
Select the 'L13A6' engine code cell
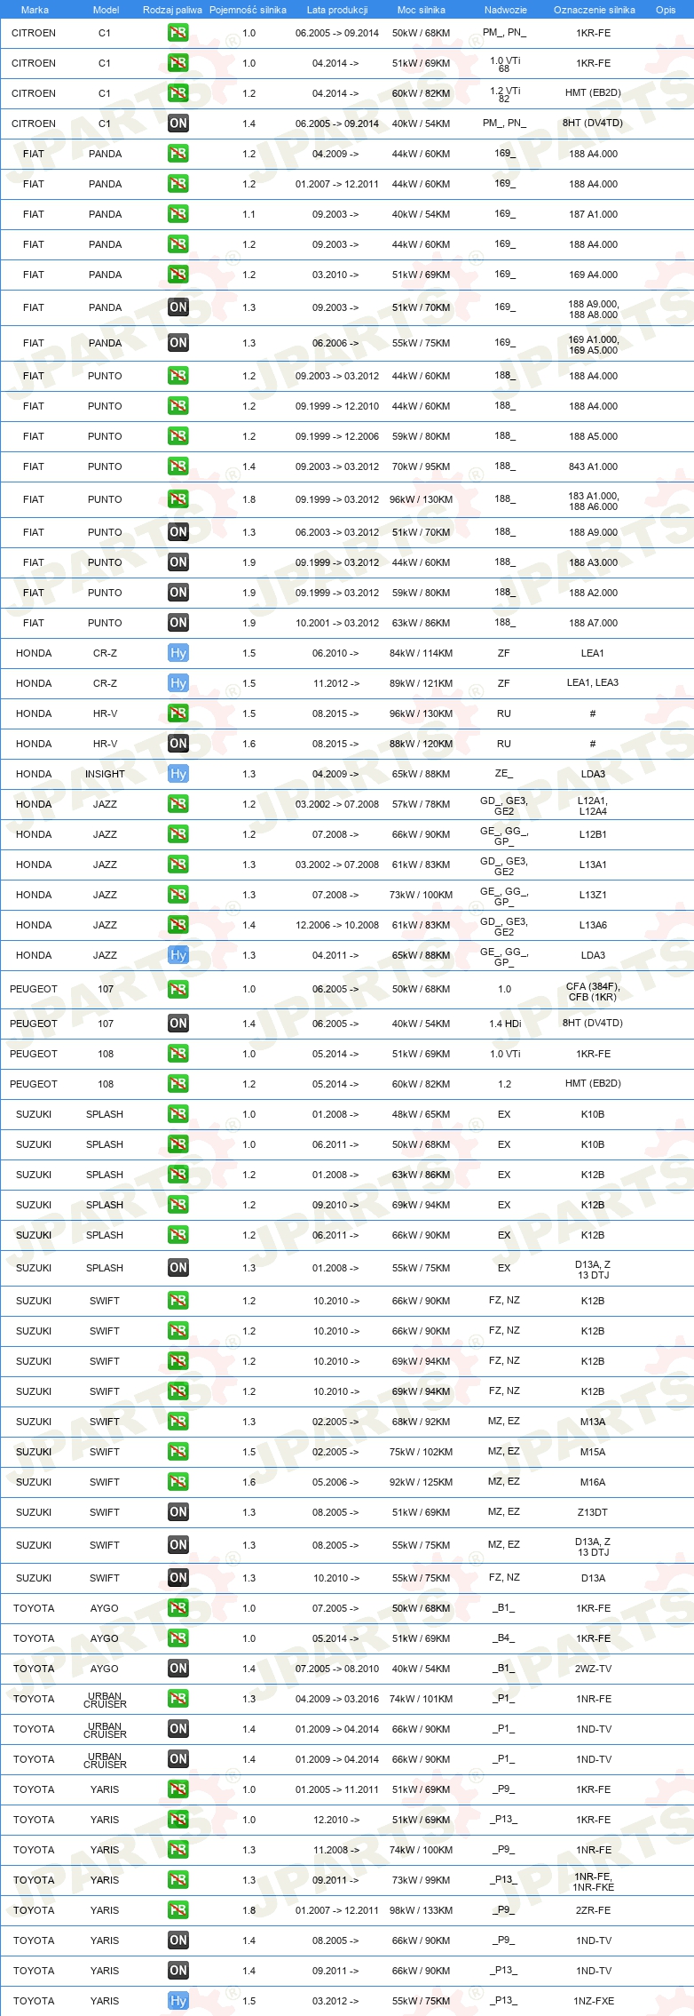pyautogui.click(x=593, y=925)
